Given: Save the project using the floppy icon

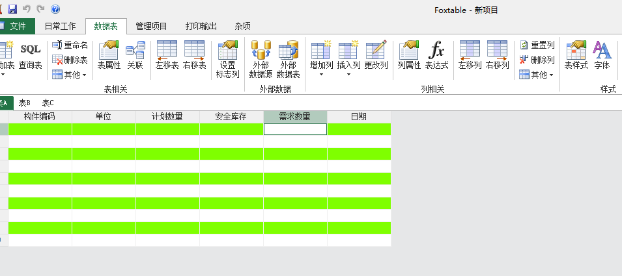Looking at the screenshot, I should (x=12, y=10).
